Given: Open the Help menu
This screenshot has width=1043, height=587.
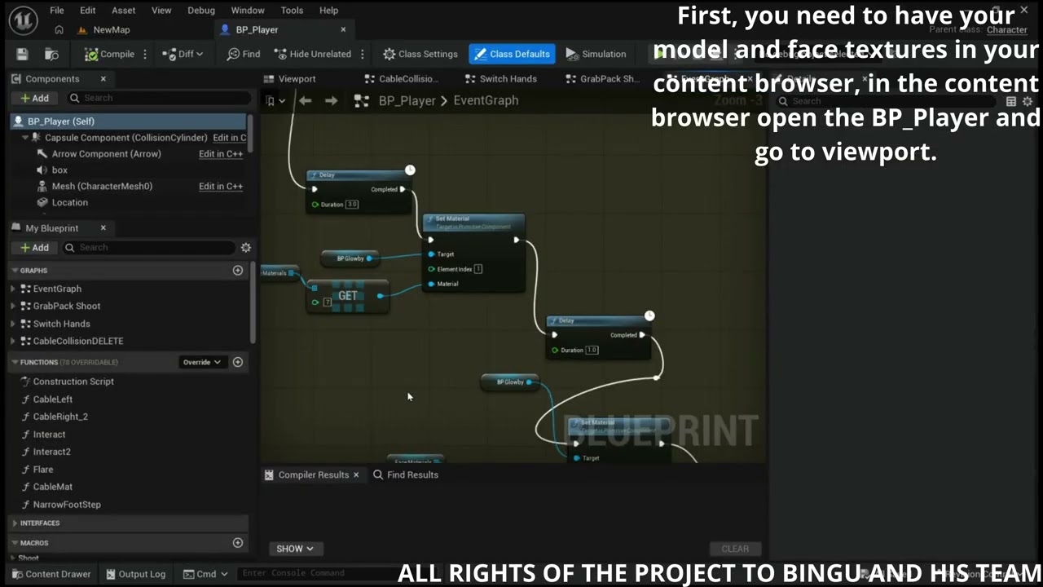Looking at the screenshot, I should [328, 10].
